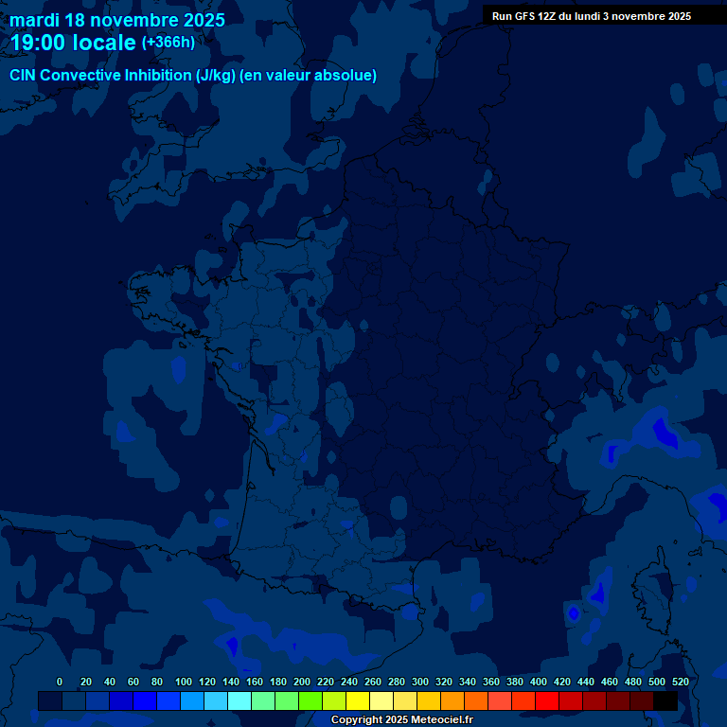This screenshot has height=727, width=727.
Task: Click legend label '240'
Action: pos(348,682)
